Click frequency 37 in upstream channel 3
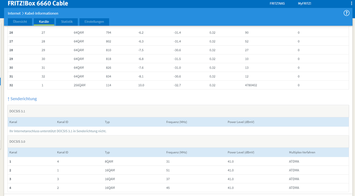 point(168,179)
